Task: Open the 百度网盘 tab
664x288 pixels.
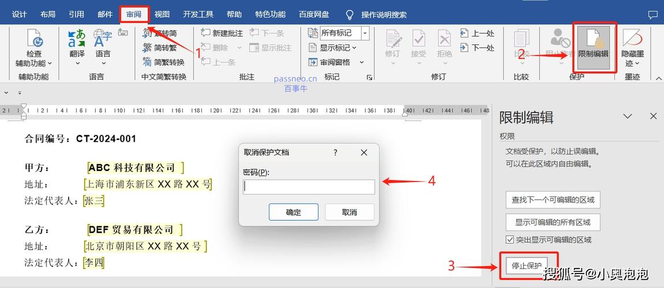Action: point(314,14)
